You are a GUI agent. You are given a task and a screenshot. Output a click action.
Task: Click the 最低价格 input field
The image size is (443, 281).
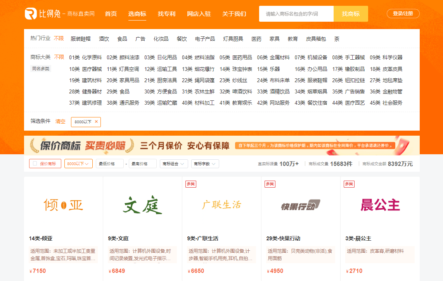click(110, 164)
